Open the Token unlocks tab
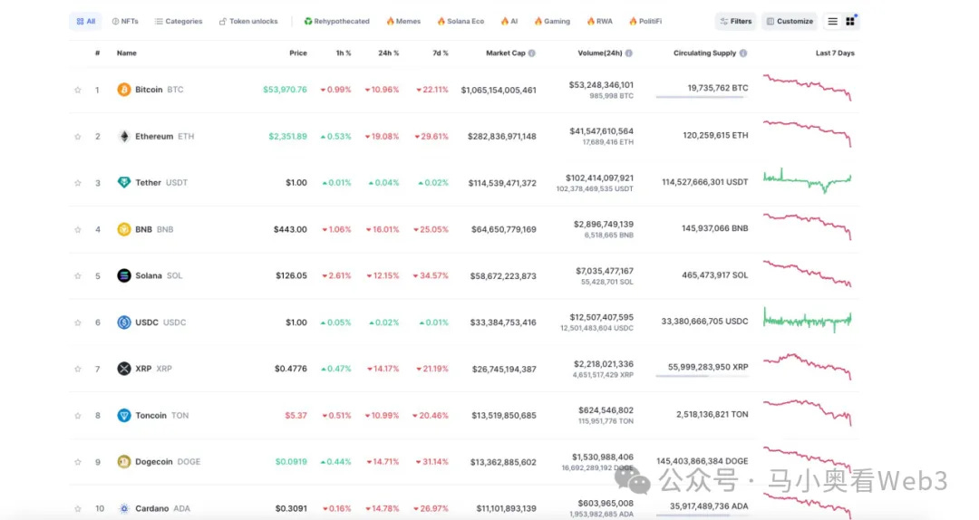This screenshot has width=979, height=520. pos(248,21)
